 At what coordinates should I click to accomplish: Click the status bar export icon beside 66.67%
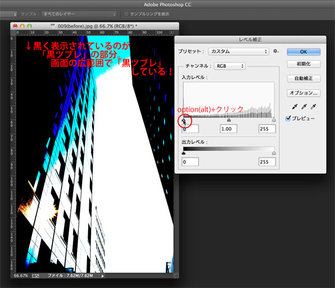[36, 276]
